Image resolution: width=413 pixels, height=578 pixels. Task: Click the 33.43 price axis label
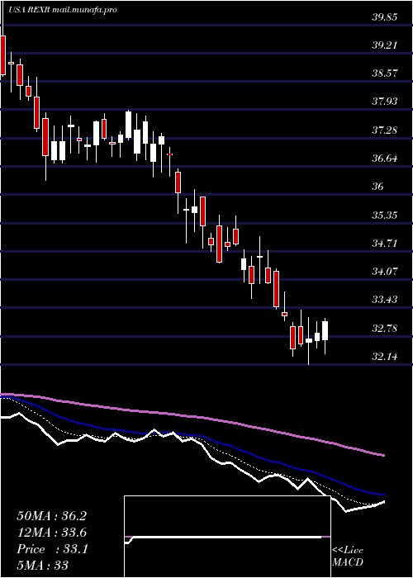[x=384, y=300]
